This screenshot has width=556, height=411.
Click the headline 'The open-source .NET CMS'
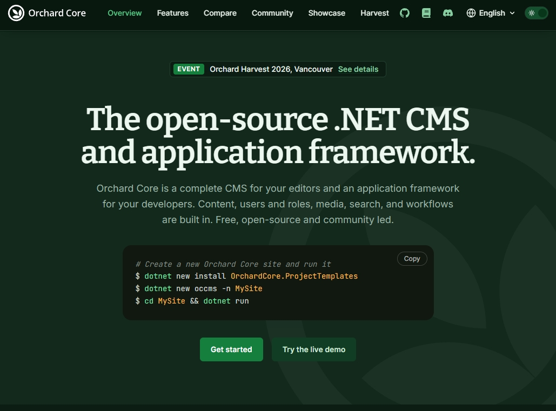point(278,119)
